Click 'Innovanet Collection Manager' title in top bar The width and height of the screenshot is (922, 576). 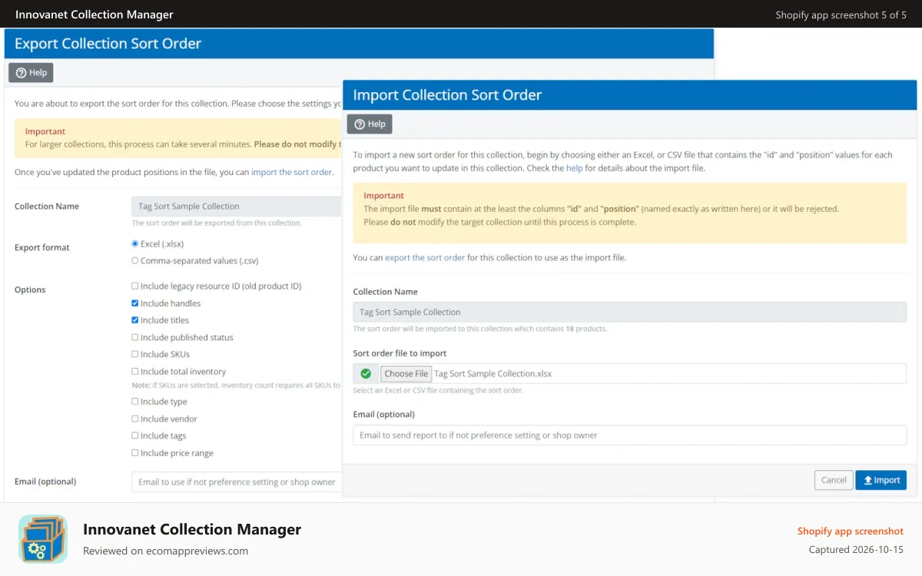[95, 15]
